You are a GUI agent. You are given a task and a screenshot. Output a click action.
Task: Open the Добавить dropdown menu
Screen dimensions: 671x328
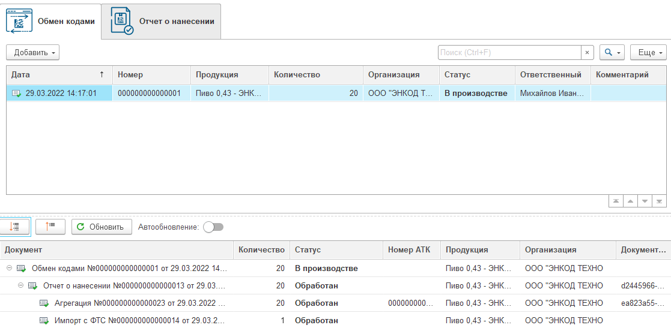[32, 52]
